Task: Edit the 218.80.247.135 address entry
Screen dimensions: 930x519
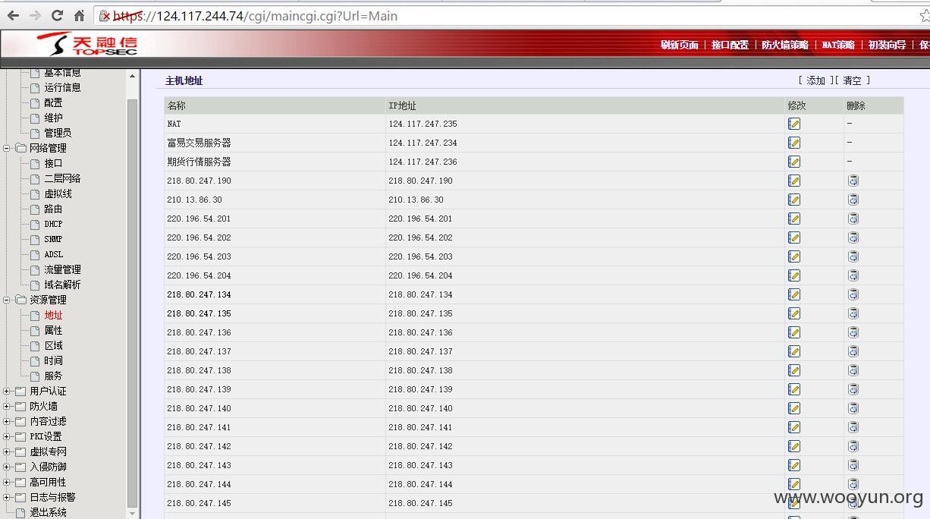Action: 794,313
